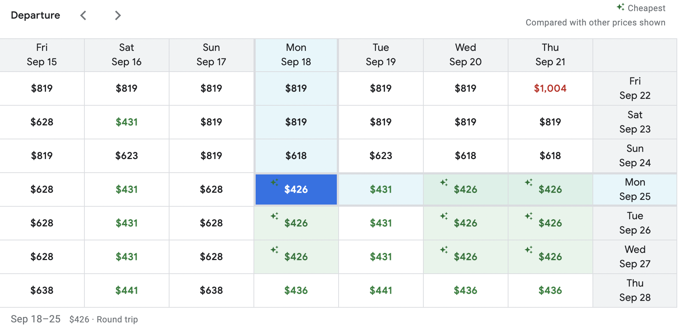Viewport: 688px width, 336px height.
Task: Navigate to earlier departure dates with left chevron
Action: [83, 15]
